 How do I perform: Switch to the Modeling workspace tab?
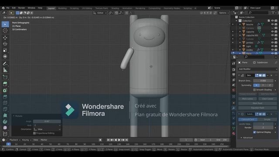[x=62, y=8]
